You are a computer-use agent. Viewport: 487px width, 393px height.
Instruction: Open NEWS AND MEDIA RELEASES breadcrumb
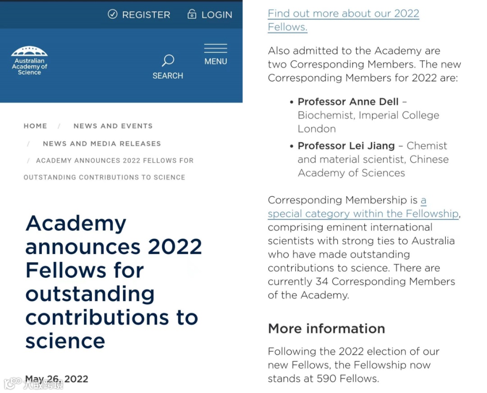(102, 144)
